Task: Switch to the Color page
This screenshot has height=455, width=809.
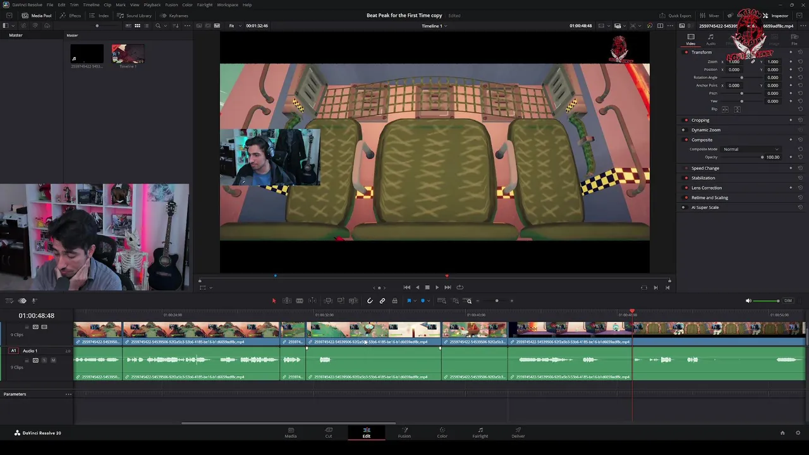Action: coord(442,433)
